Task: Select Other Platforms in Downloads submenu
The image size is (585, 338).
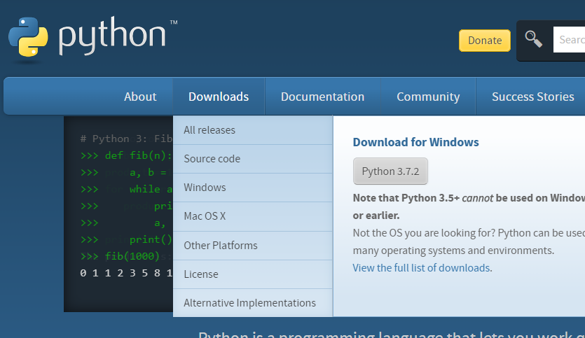Action: (x=253, y=246)
